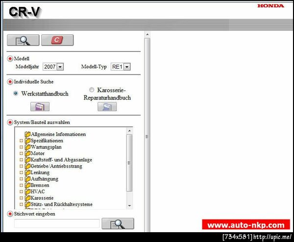Click the left panel scroll-up arrow
294x242 pixels.
tap(147, 34)
